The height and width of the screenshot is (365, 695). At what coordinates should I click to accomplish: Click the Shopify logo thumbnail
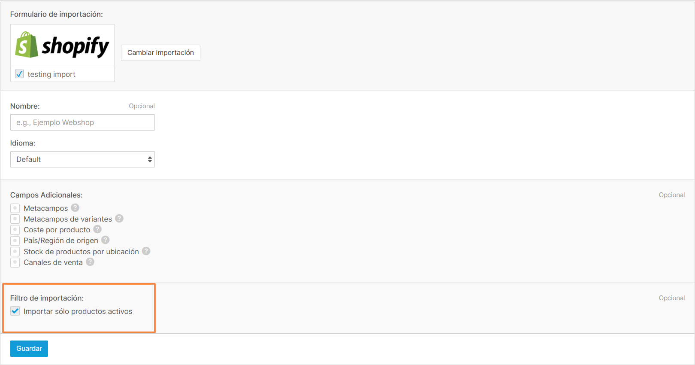[62, 45]
